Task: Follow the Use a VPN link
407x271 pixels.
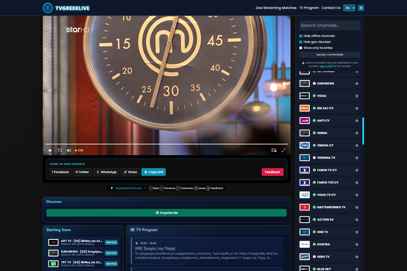Action: (326, 66)
